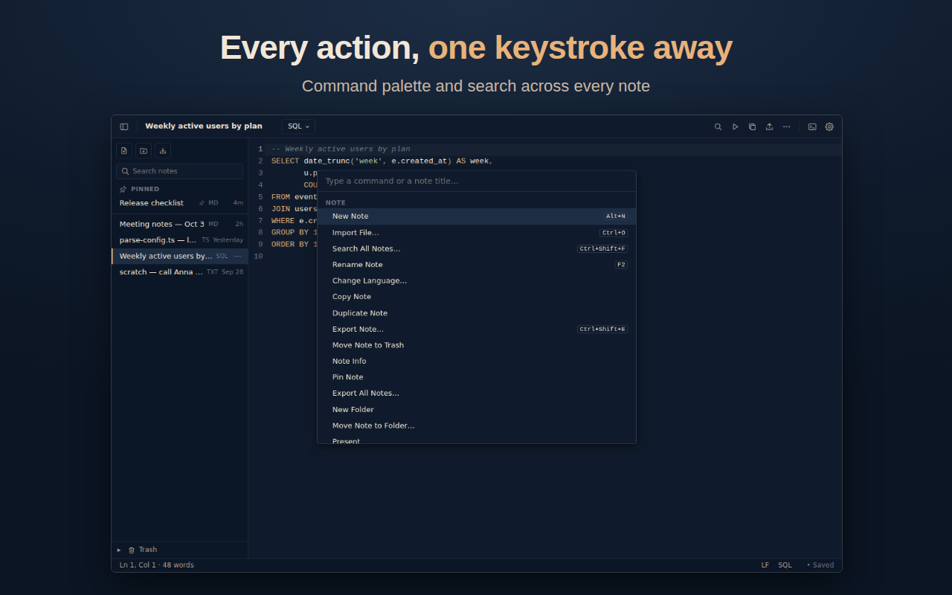Expand the Trash section arrow
The width and height of the screenshot is (952, 595).
pos(119,550)
